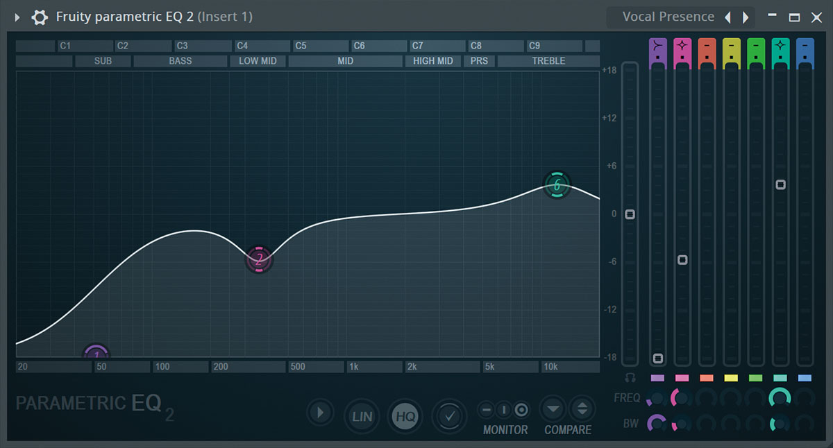
Task: Click band 6 teal frequency knob
Action: click(780, 398)
